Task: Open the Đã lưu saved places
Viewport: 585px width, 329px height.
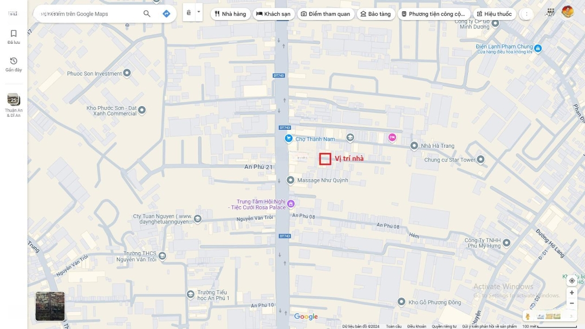Action: (14, 37)
